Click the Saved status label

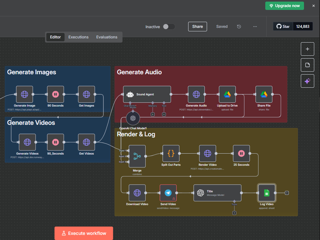click(222, 27)
